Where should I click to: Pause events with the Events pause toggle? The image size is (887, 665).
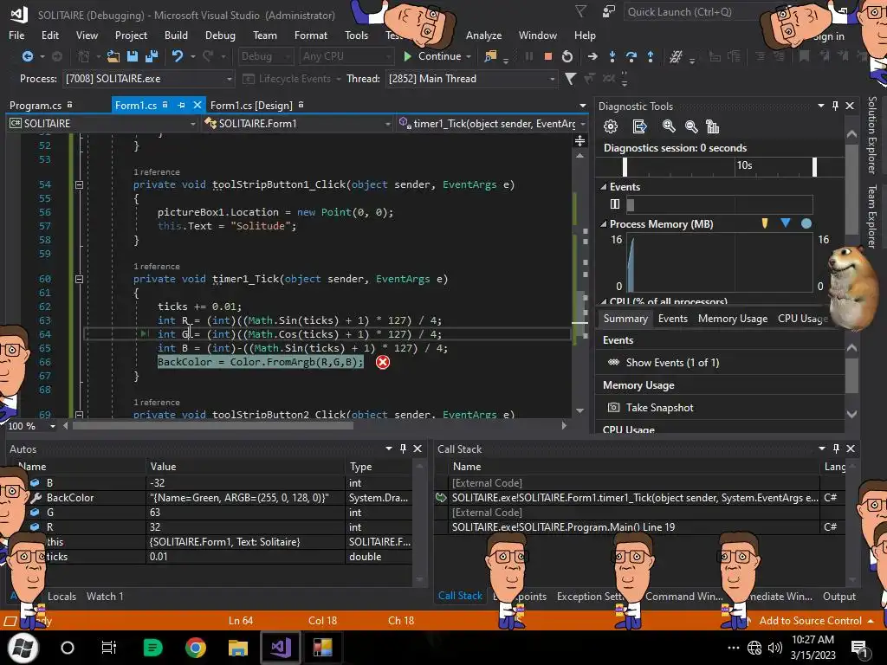[615, 204]
